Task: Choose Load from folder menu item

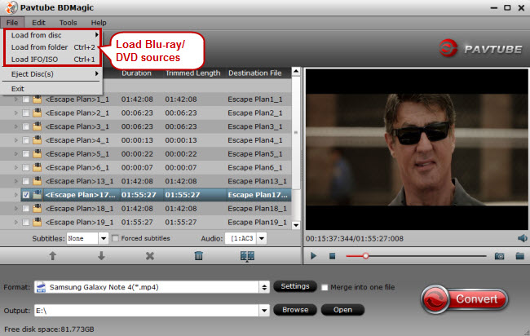Action: pos(53,47)
